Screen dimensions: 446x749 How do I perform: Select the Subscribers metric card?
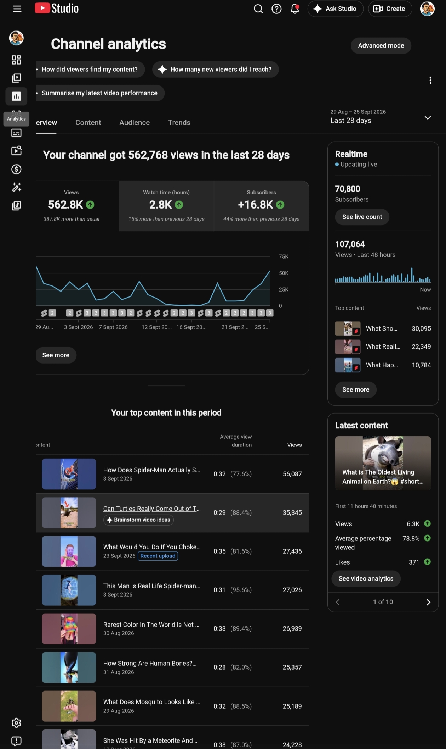261,206
